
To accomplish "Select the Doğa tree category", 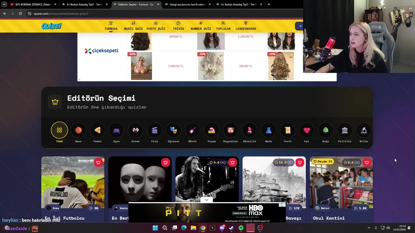I will (x=326, y=132).
